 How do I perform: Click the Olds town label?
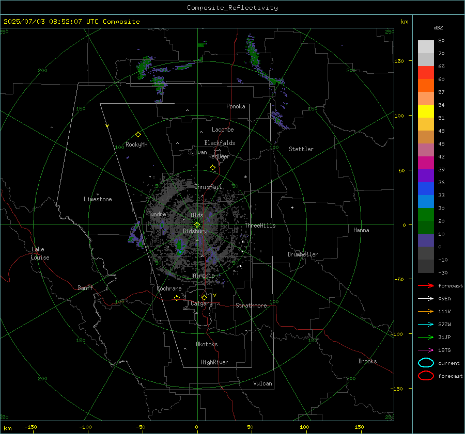coord(197,215)
